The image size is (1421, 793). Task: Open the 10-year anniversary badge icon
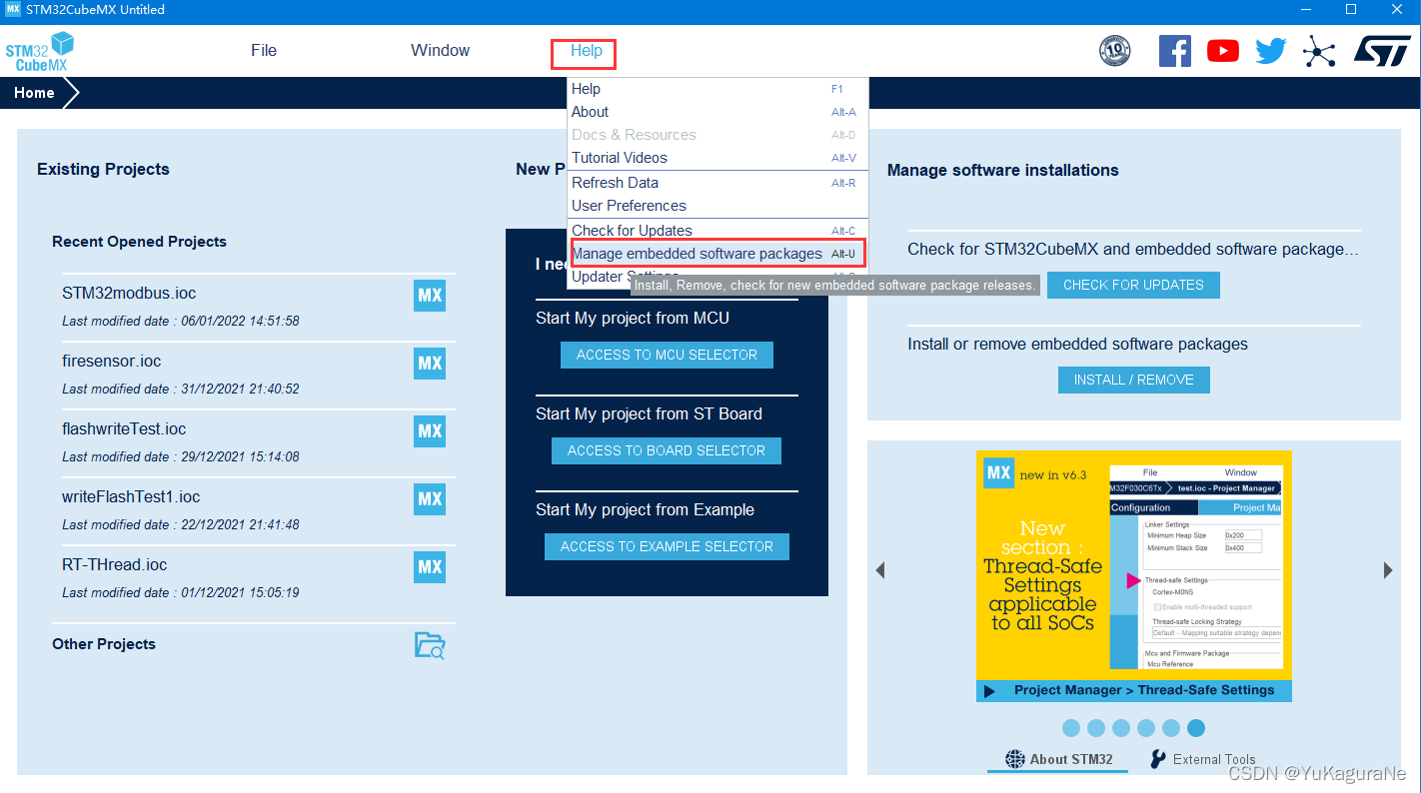pos(1115,51)
